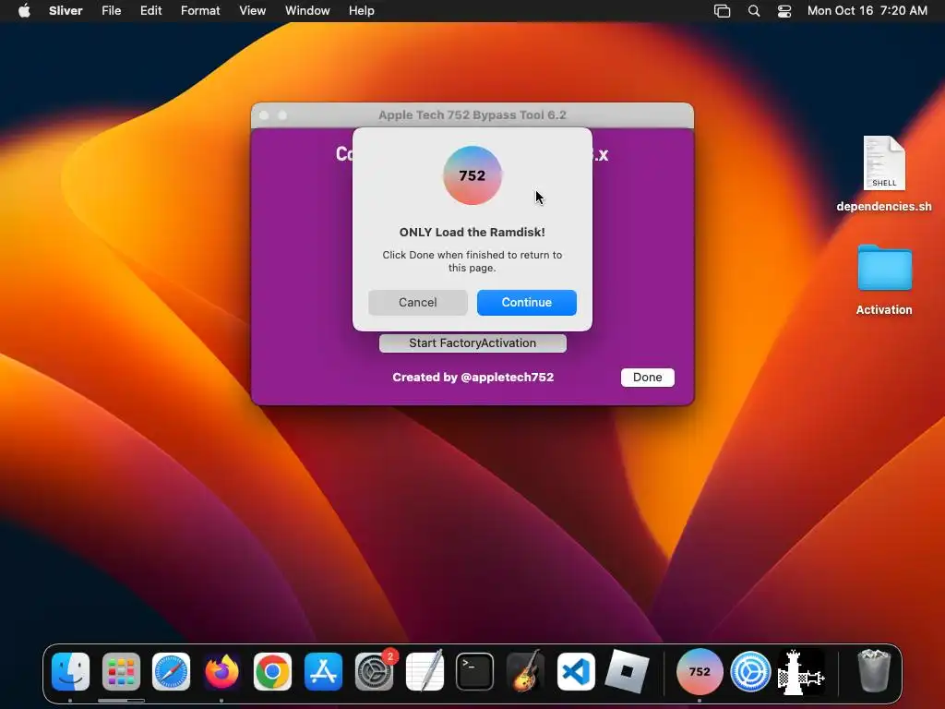This screenshot has height=709, width=945.
Task: Open Spotlight search in menu bar
Action: tap(753, 11)
